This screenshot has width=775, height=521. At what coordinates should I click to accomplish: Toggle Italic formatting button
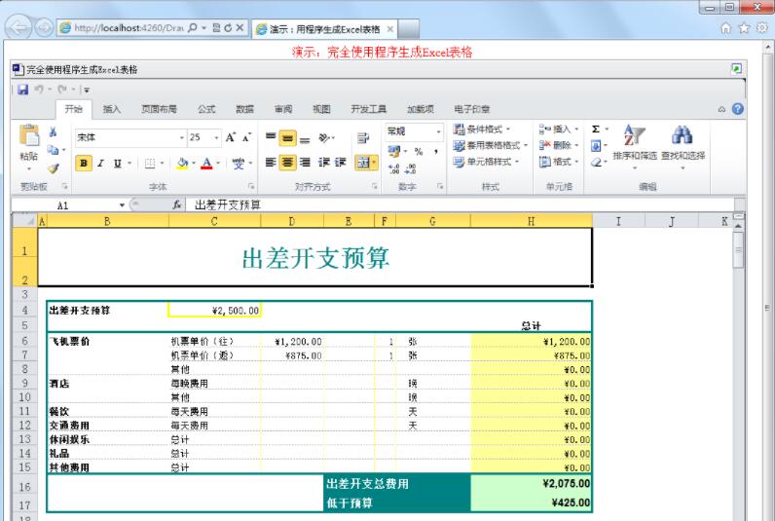pos(100,163)
